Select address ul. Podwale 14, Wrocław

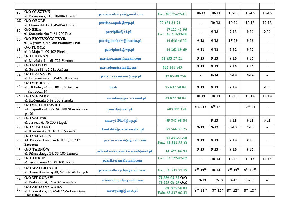pyautogui.click(x=50, y=182)
